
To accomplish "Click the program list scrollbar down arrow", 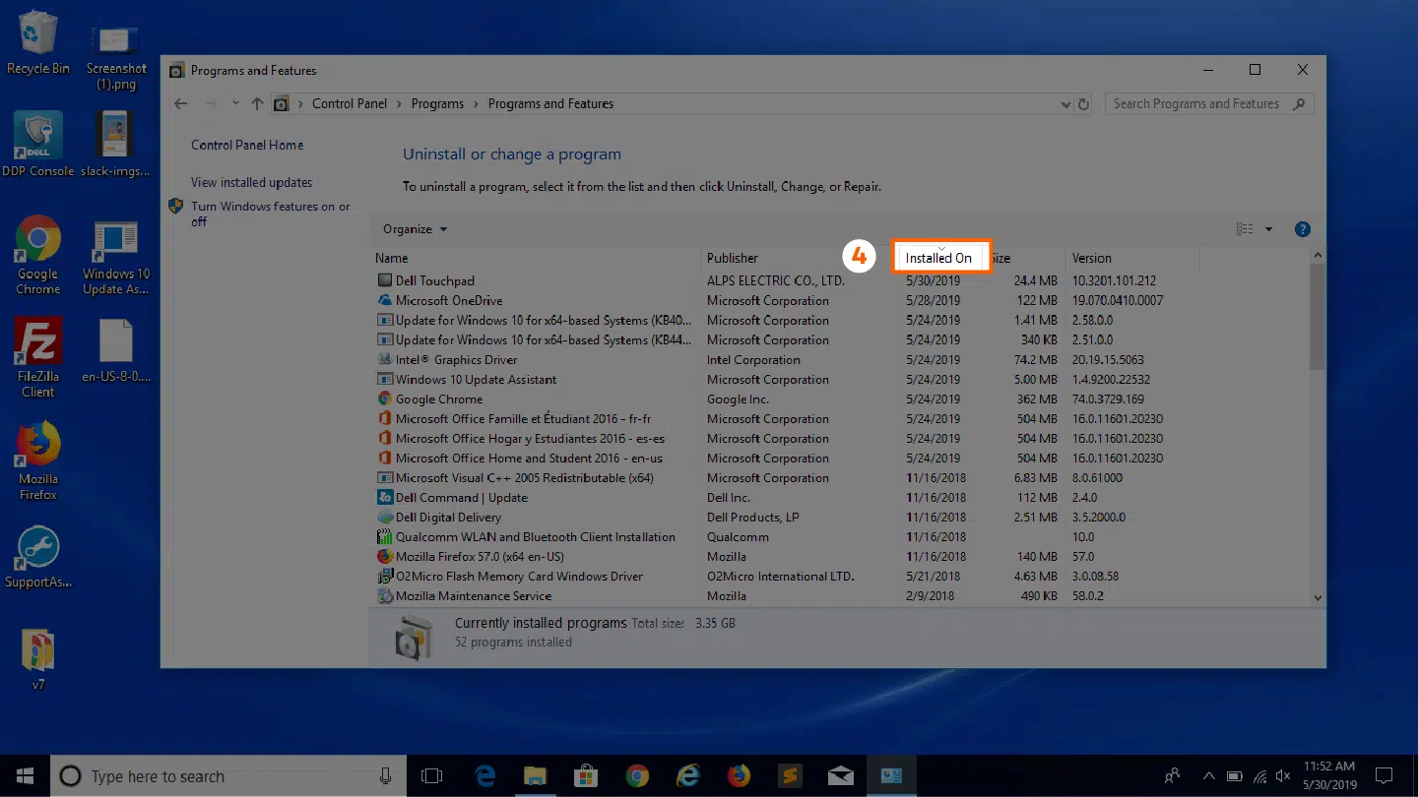I will click(1318, 597).
